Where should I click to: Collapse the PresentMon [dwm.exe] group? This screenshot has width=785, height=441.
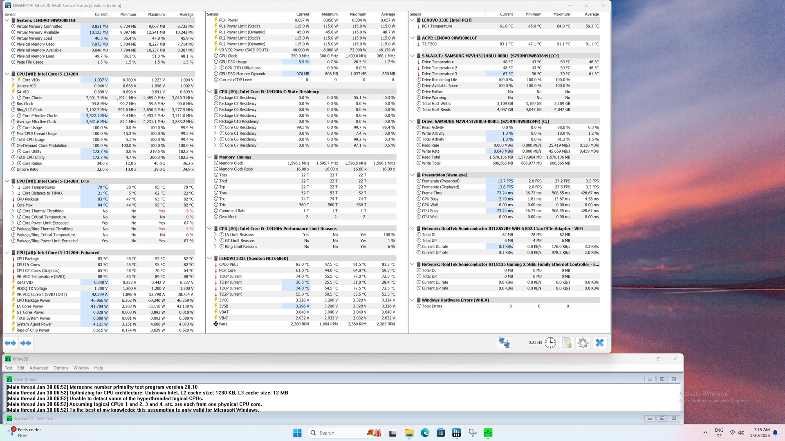[412, 175]
